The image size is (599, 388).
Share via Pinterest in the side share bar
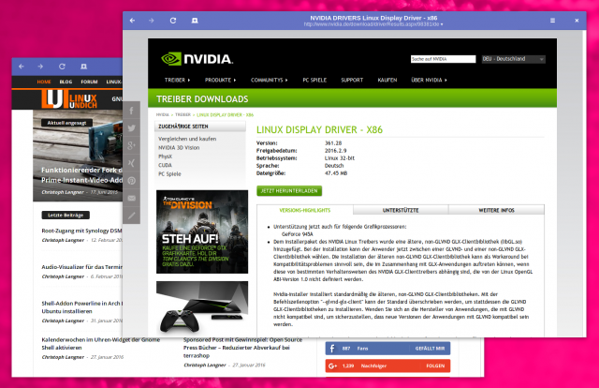(131, 181)
